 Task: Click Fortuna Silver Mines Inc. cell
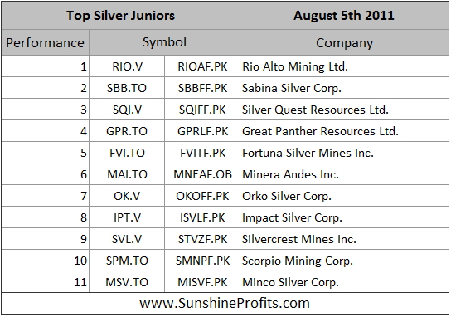(x=344, y=153)
